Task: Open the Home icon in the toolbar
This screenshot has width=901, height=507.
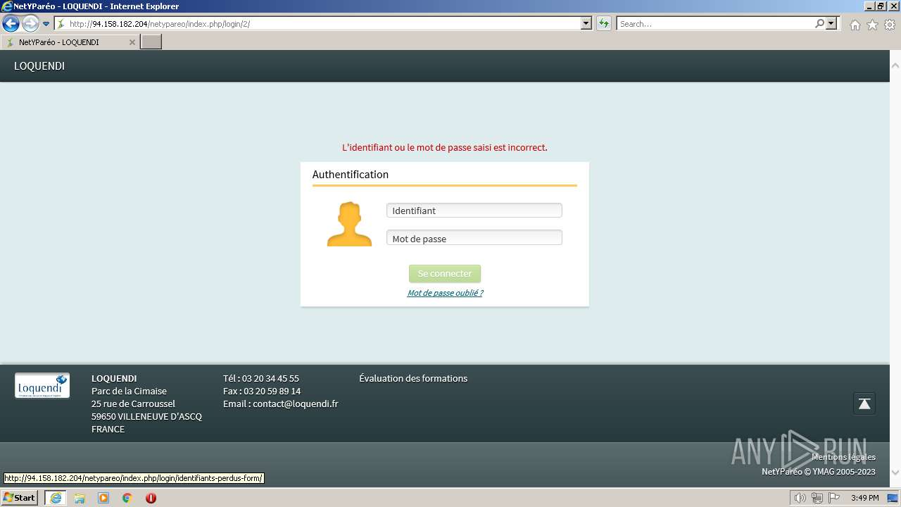Action: [x=855, y=25]
